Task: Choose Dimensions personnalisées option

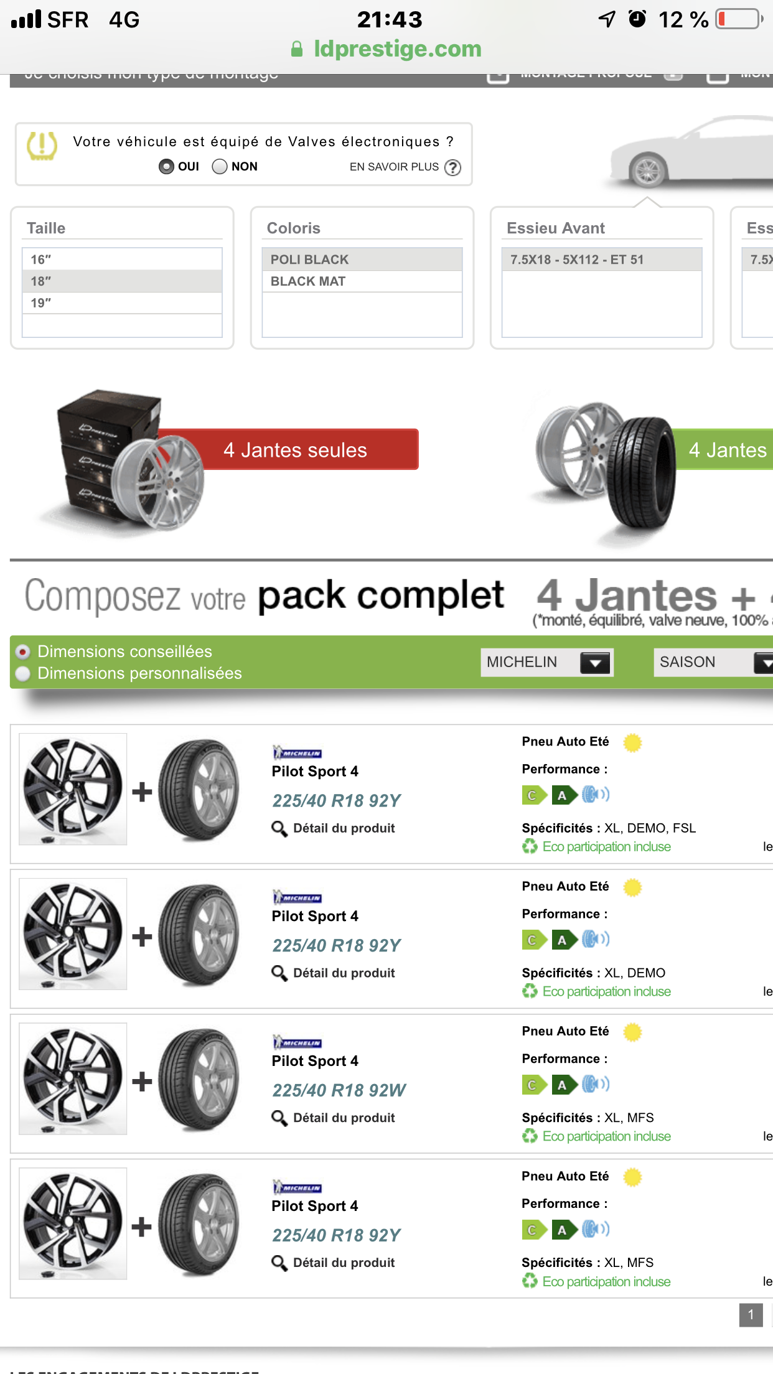Action: tap(23, 674)
